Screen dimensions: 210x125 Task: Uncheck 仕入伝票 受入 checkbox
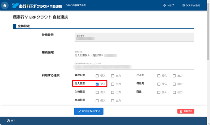coord(97,84)
